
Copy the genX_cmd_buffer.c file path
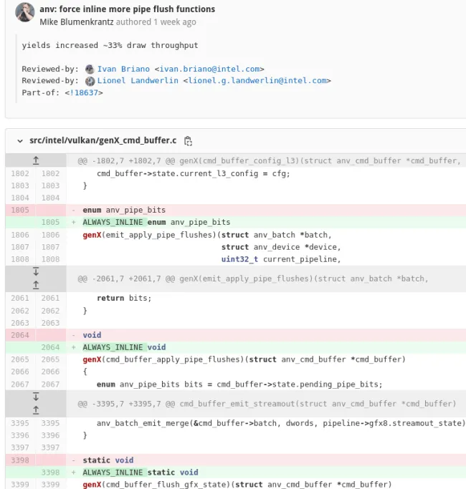pos(188,141)
